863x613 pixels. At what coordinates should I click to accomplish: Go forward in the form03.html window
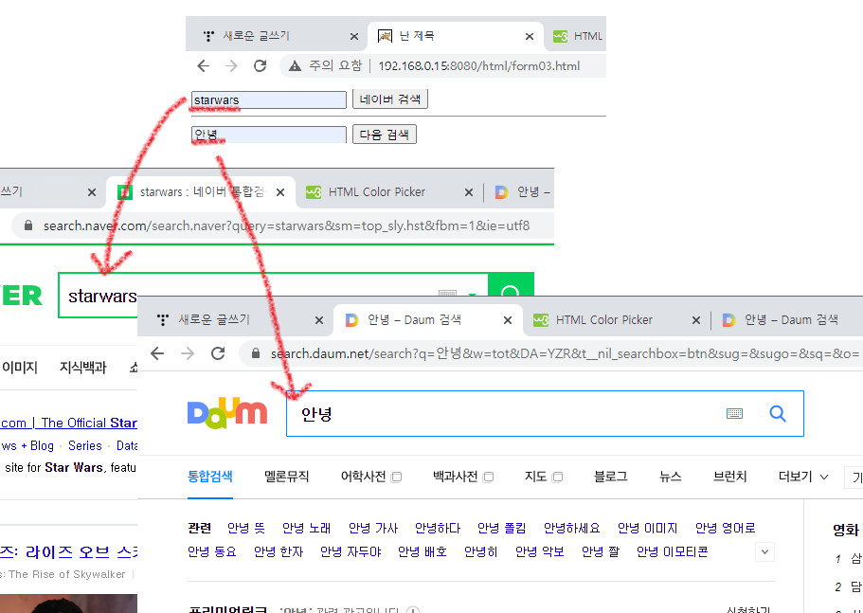click(x=232, y=66)
